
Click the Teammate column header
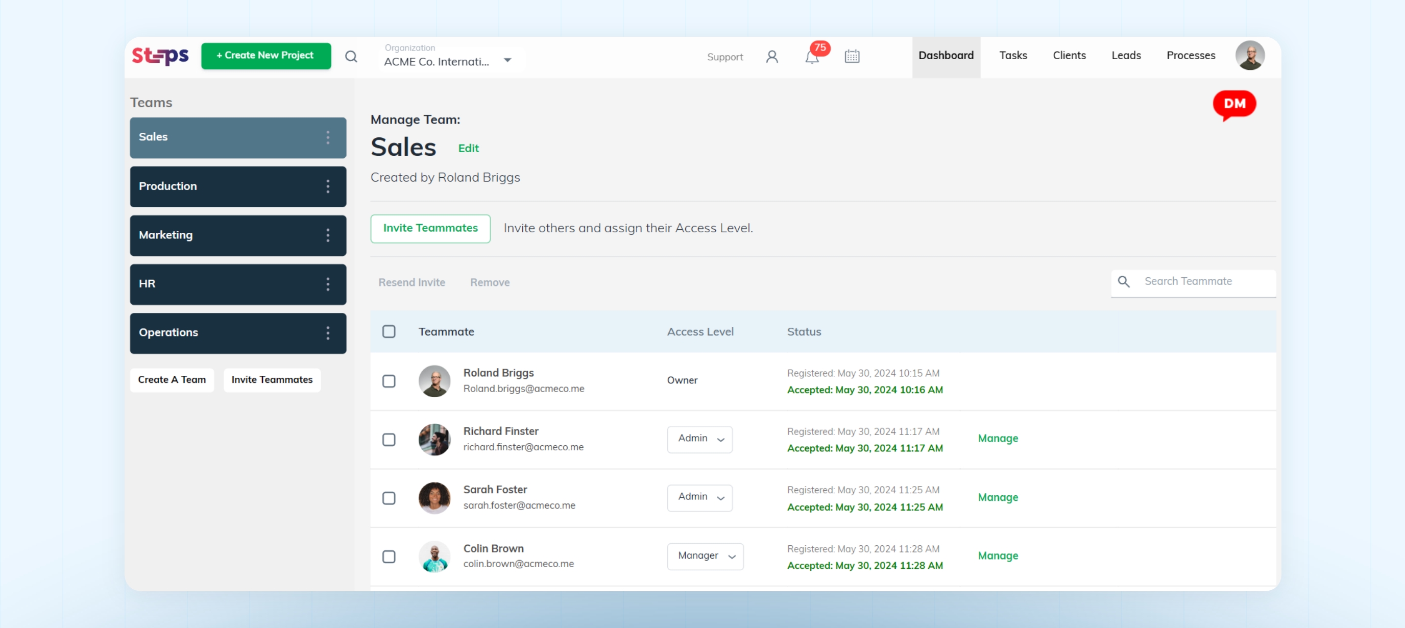(x=446, y=332)
